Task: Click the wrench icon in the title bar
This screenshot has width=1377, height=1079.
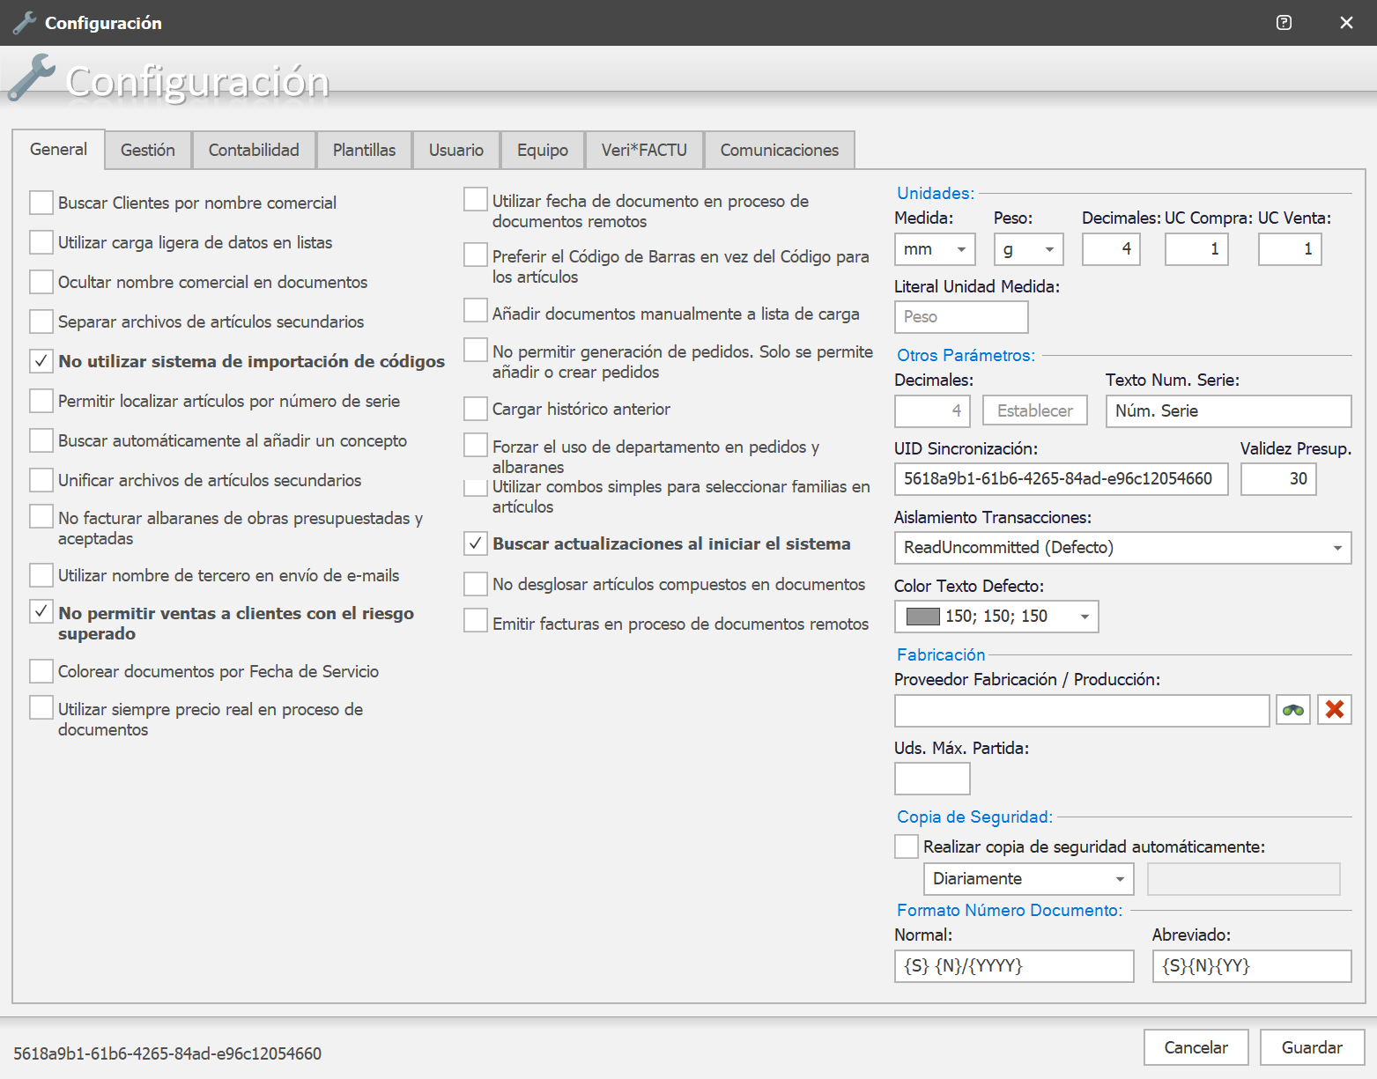Action: [x=25, y=23]
